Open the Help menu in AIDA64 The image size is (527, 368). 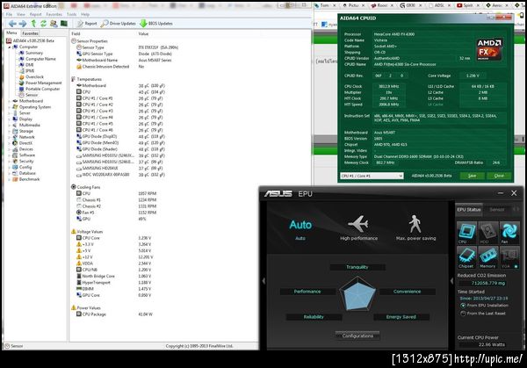pos(85,14)
